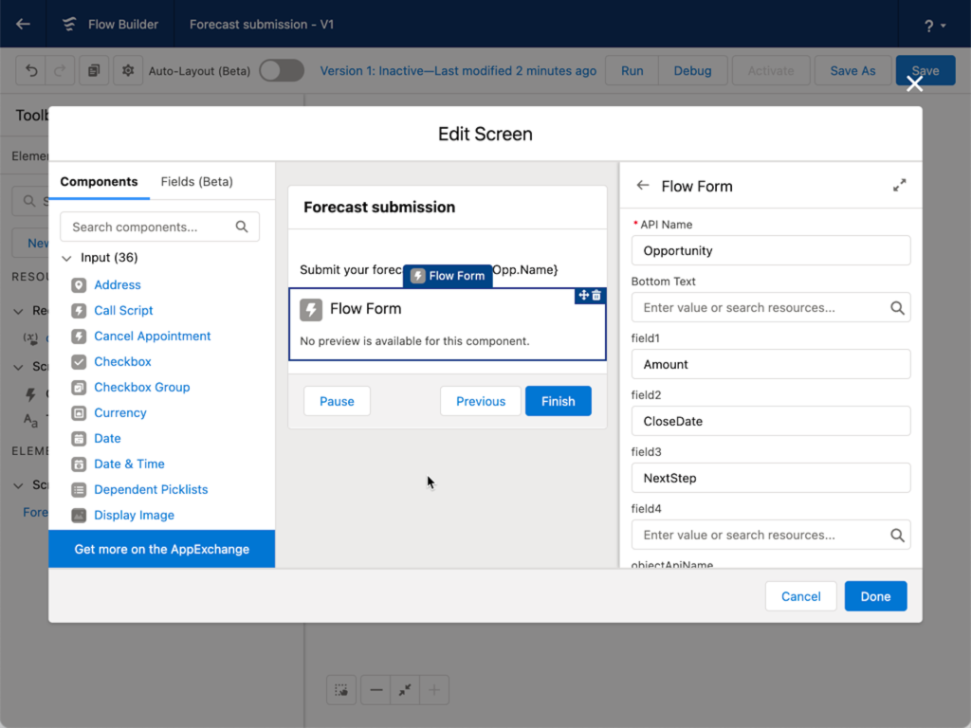The width and height of the screenshot is (971, 728).
Task: Expand the Flow Form properties panel
Action: 899,186
